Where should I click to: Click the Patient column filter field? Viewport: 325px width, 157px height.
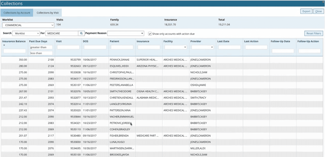click(x=122, y=47)
